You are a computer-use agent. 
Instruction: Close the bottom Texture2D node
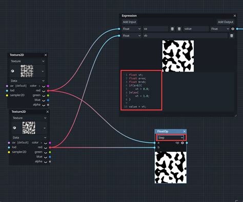[48, 111]
